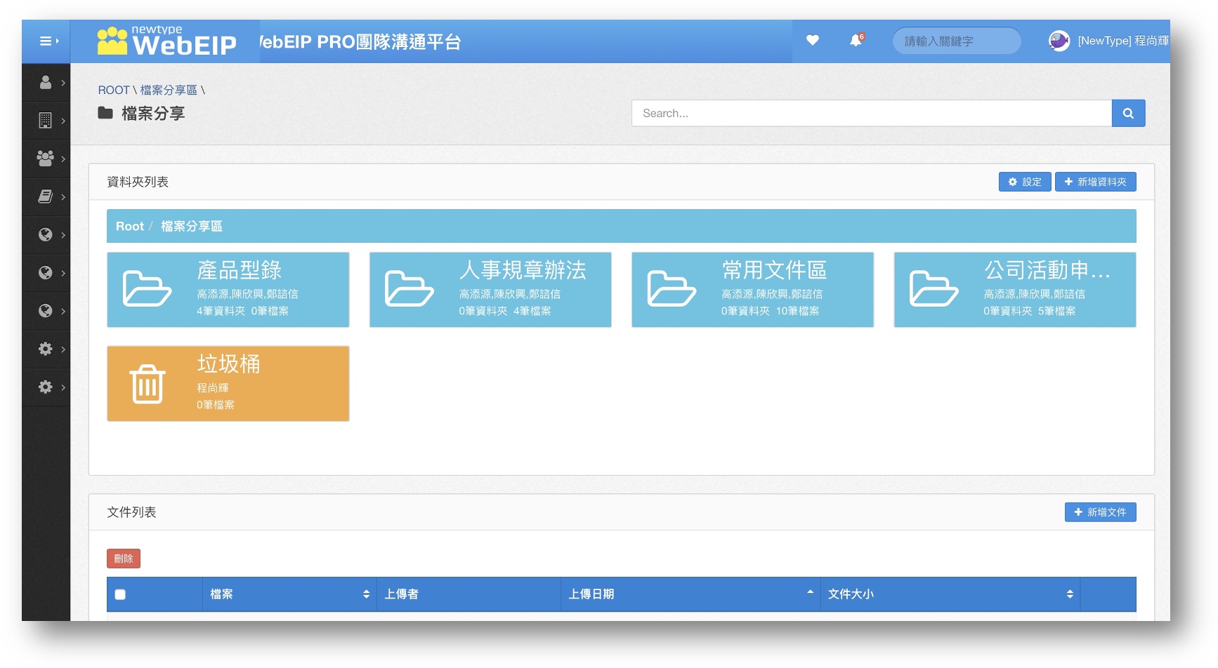Open the notifications bell icon
The width and height of the screenshot is (1218, 668).
tap(856, 41)
